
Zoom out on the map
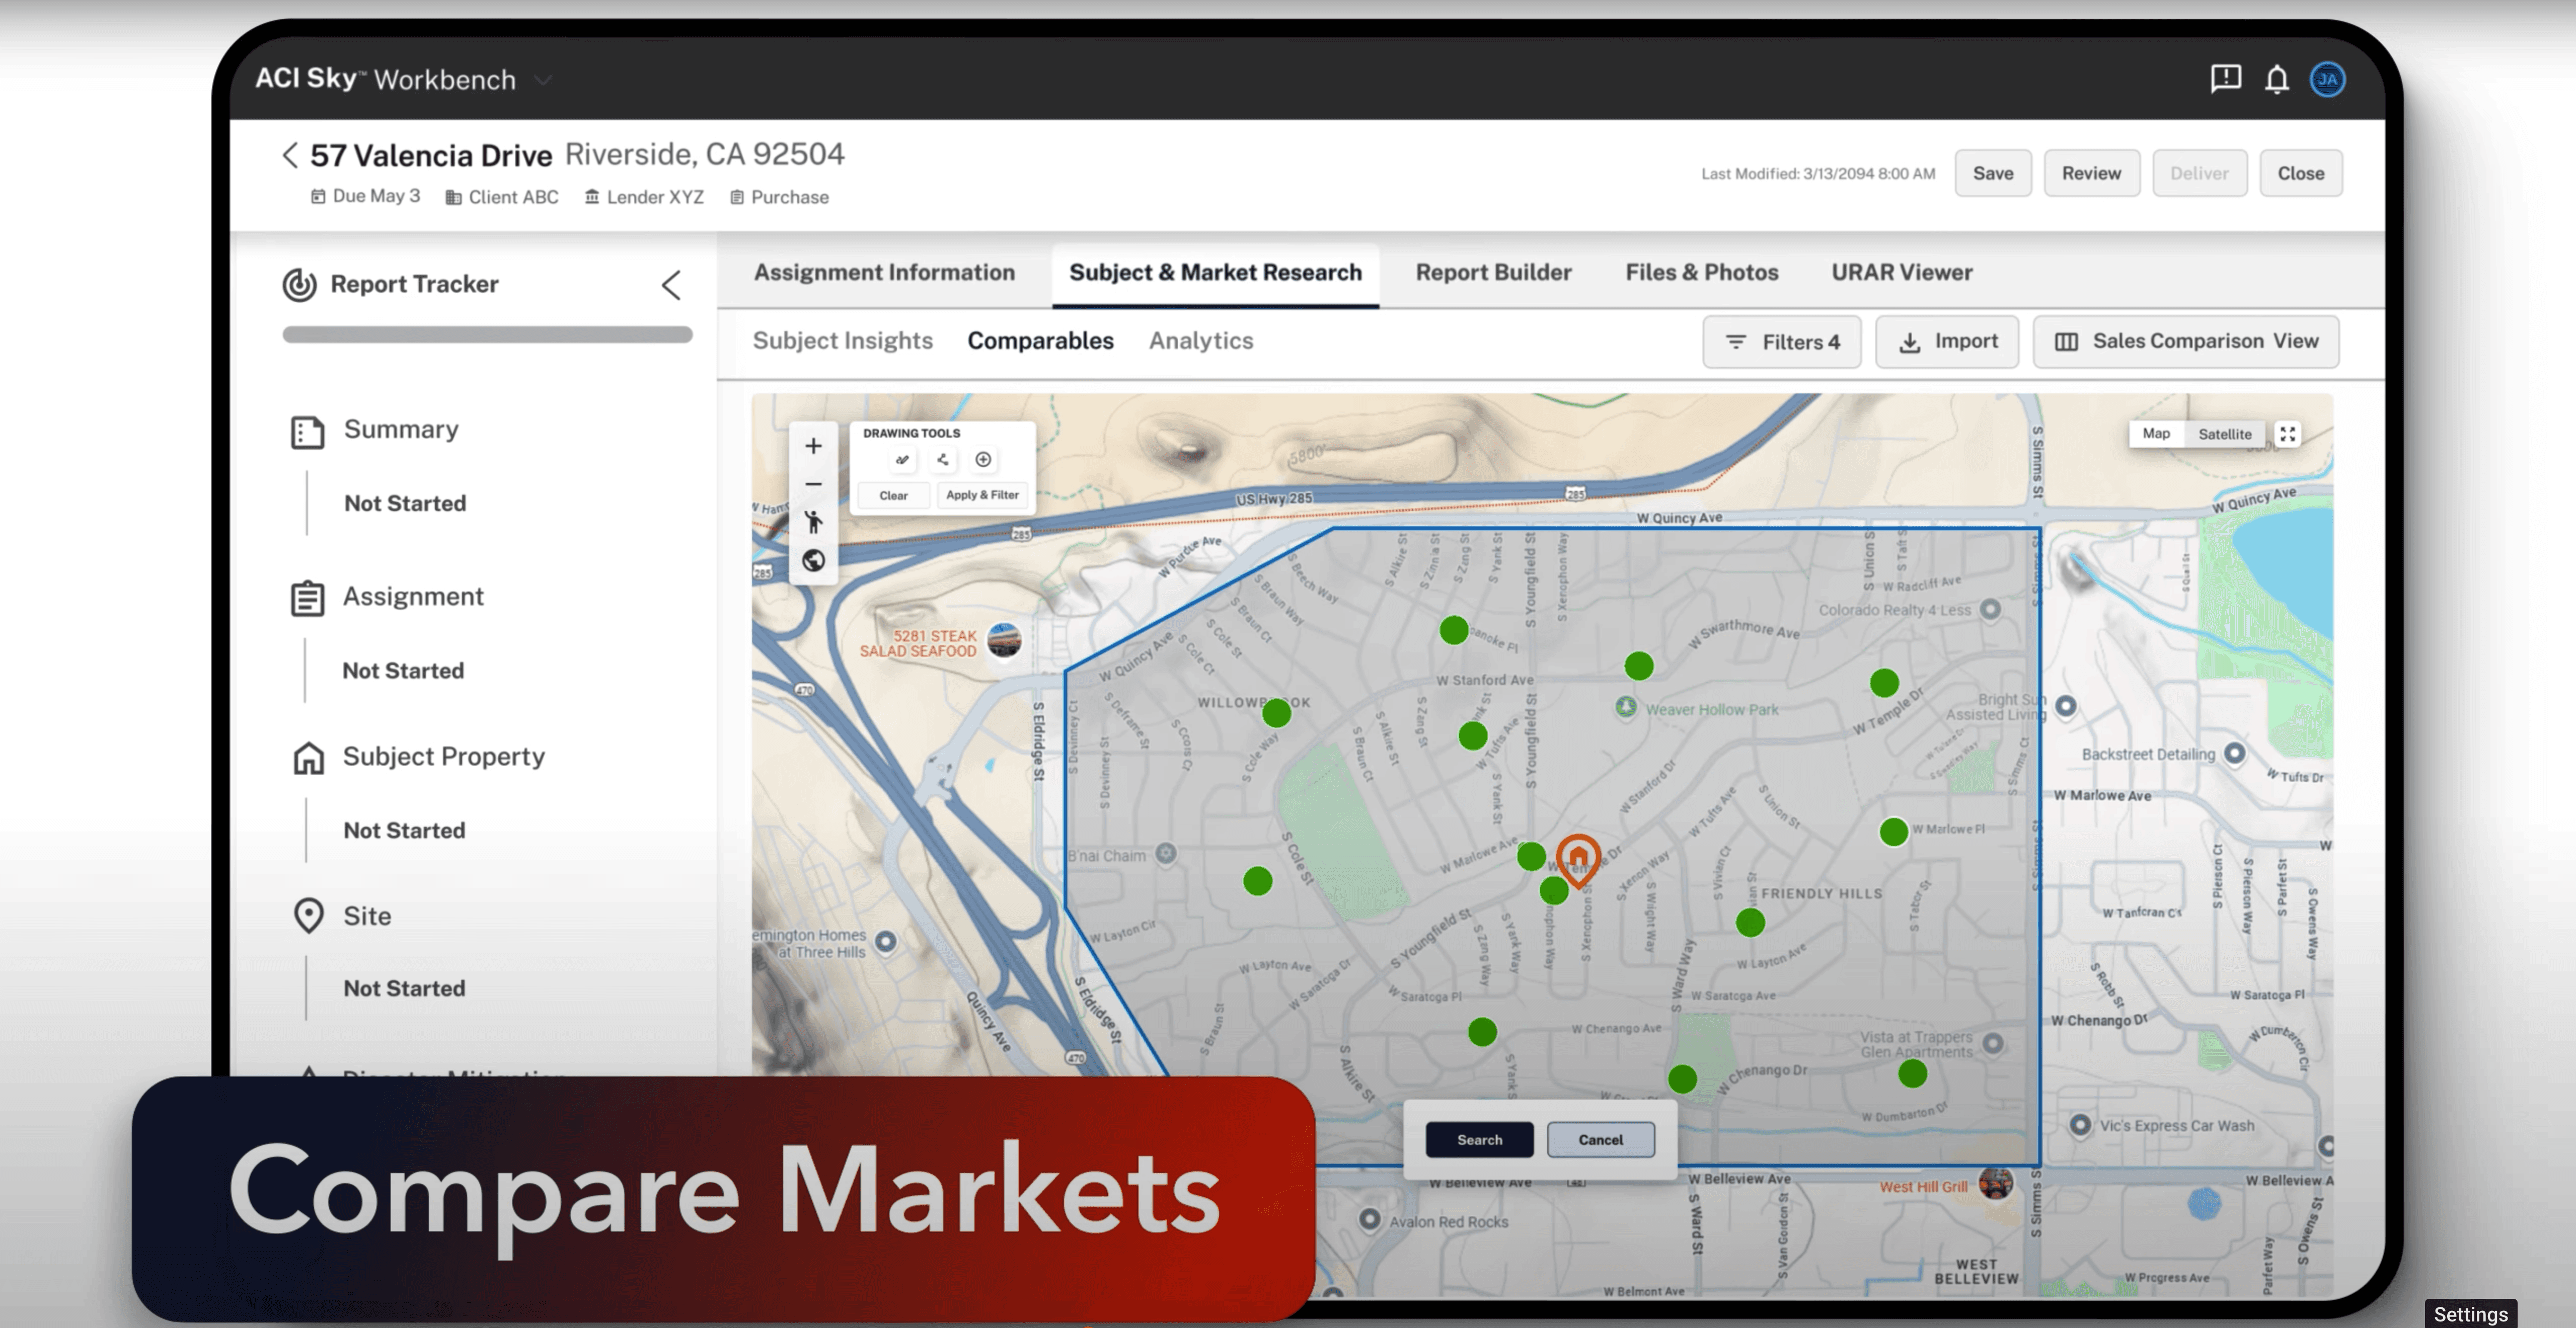(x=814, y=483)
